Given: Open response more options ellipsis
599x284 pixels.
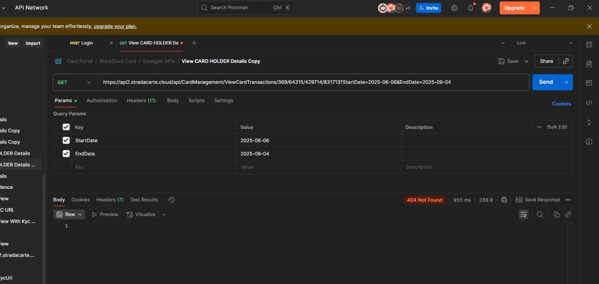Looking at the screenshot, I should (x=568, y=200).
